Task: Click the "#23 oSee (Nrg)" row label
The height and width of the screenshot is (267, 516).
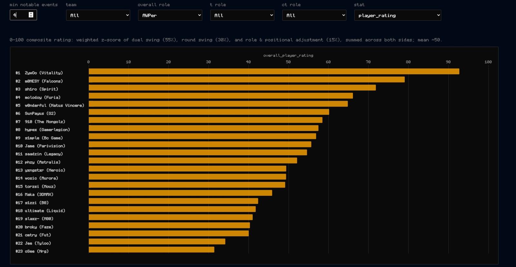Action: (x=32, y=251)
